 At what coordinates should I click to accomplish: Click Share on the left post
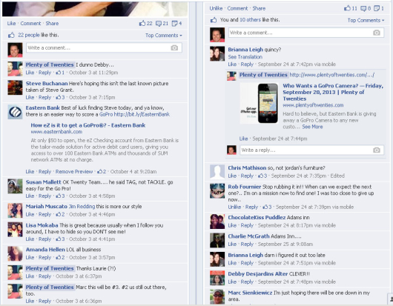(52, 23)
